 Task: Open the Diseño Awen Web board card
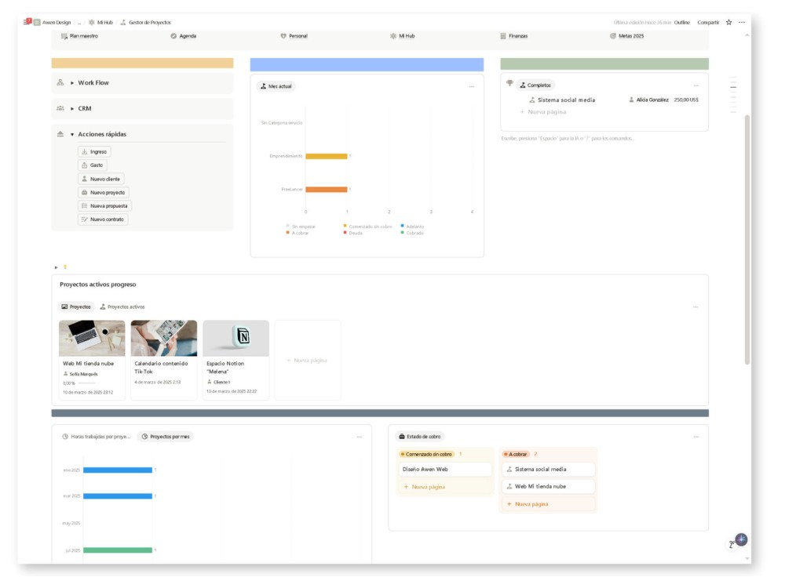(445, 470)
